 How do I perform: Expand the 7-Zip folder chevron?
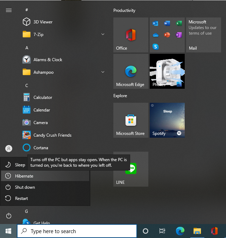pyautogui.click(x=103, y=34)
